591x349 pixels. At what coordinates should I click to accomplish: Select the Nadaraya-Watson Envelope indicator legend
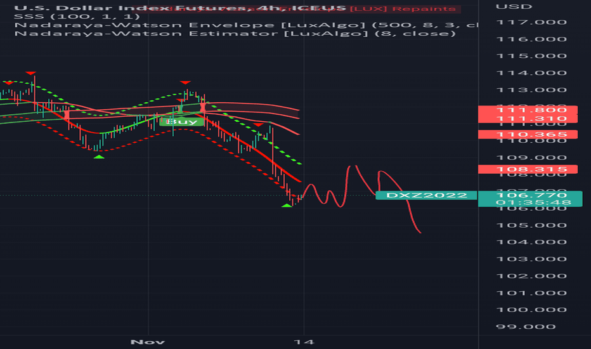point(246,25)
